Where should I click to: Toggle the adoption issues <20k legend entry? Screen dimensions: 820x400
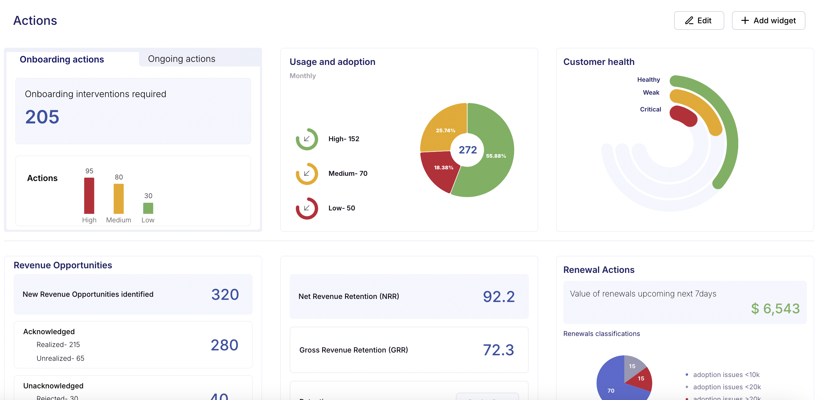pyautogui.click(x=727, y=387)
